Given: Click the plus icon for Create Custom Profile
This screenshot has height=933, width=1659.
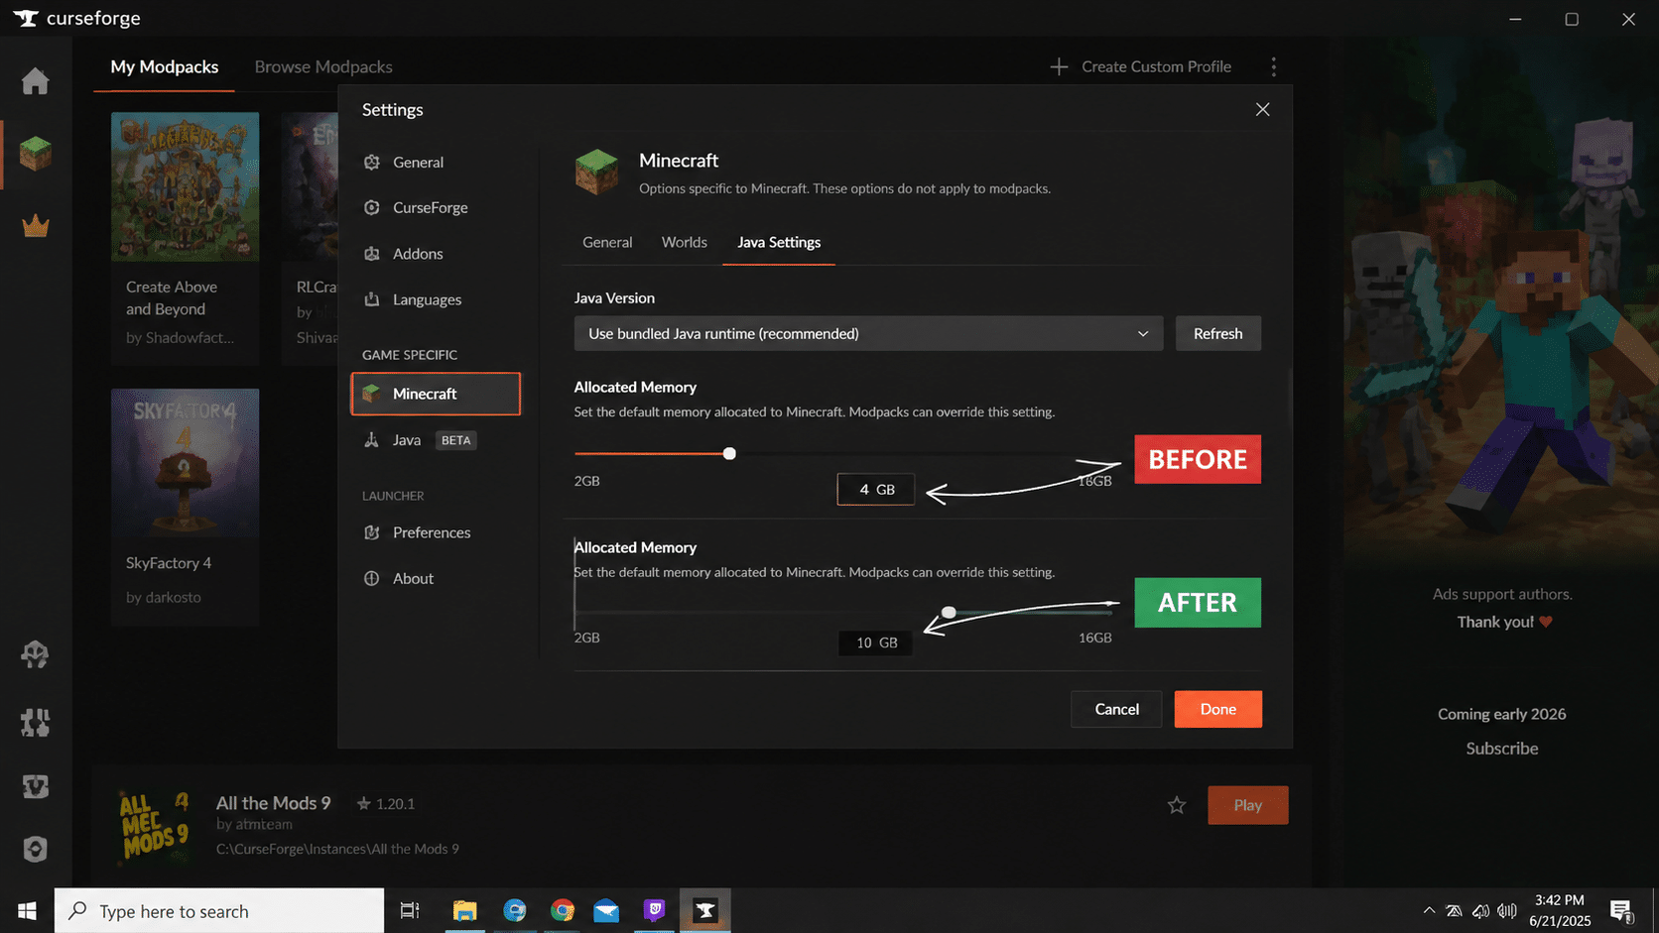Looking at the screenshot, I should tap(1059, 66).
